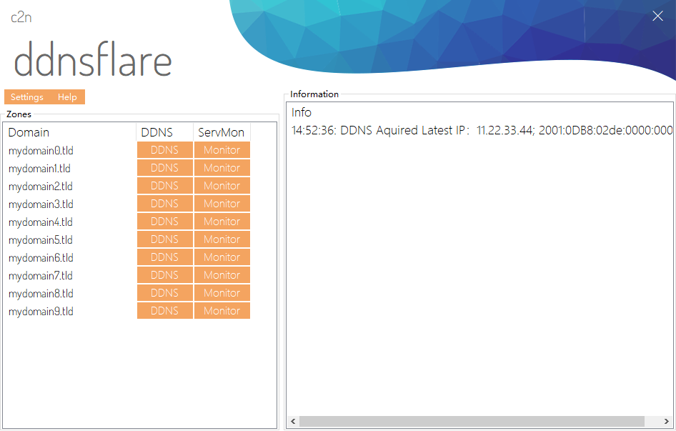The image size is (676, 431).
Task: Select the mydomain5.tld row text
Action: click(x=41, y=240)
